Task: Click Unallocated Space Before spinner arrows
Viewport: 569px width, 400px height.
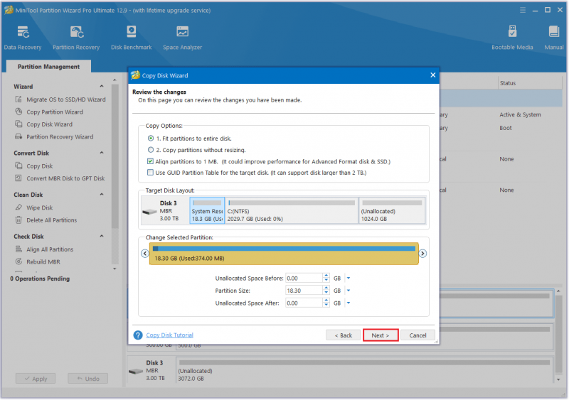Action: tap(326, 278)
